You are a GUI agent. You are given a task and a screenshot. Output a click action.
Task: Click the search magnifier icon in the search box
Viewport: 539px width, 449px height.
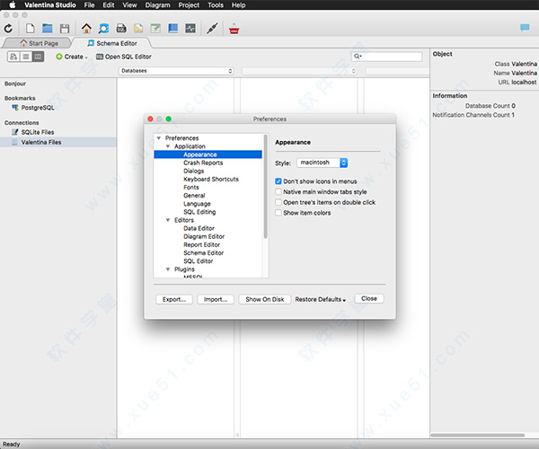[358, 57]
